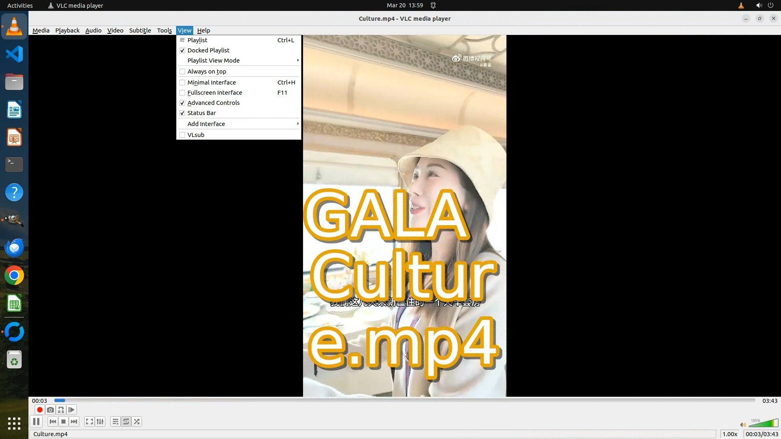Click the red Record button
Screen dimensions: 781x439
click(x=39, y=410)
